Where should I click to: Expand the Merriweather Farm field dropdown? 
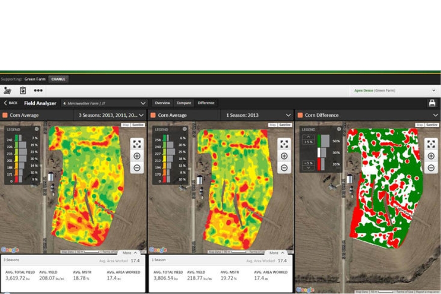tap(143, 103)
